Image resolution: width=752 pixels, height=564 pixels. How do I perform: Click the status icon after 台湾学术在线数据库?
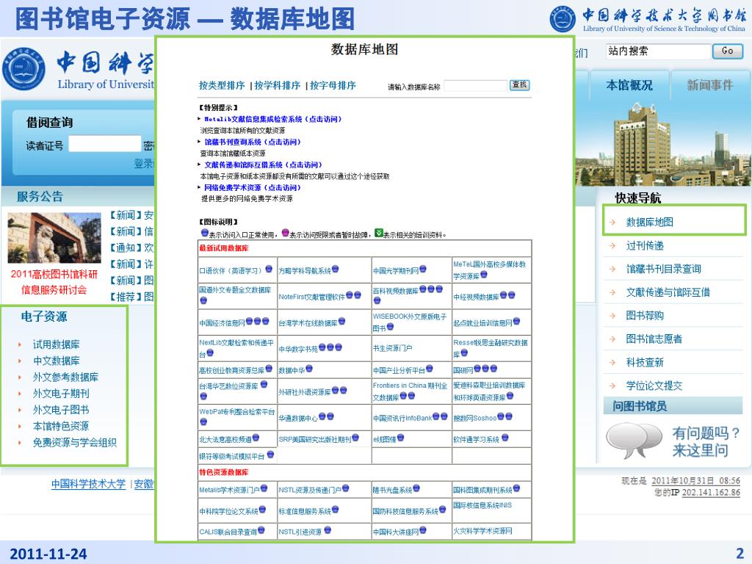[342, 322]
